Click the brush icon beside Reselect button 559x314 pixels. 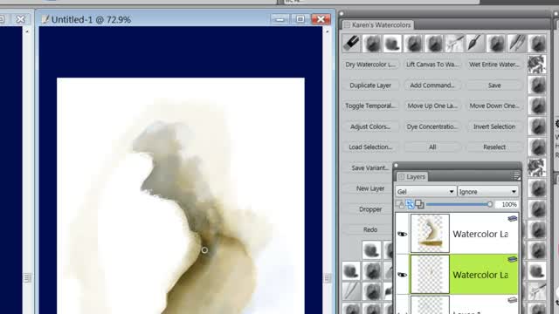click(537, 147)
